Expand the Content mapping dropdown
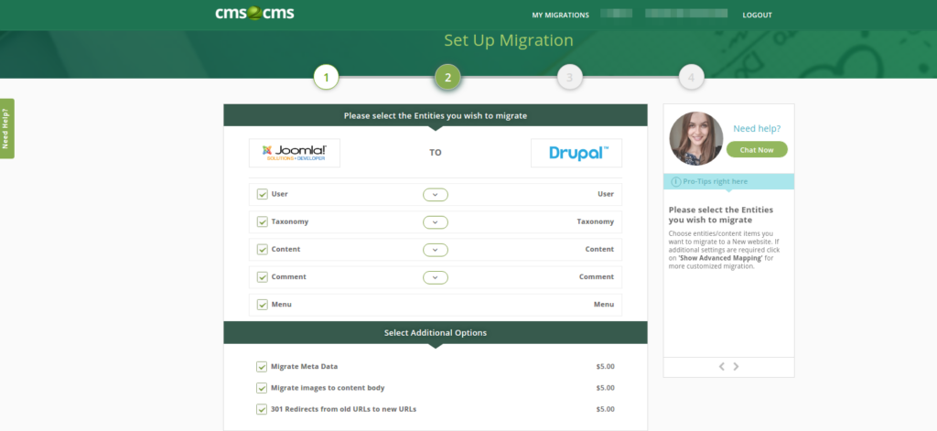This screenshot has height=431, width=937. point(435,249)
